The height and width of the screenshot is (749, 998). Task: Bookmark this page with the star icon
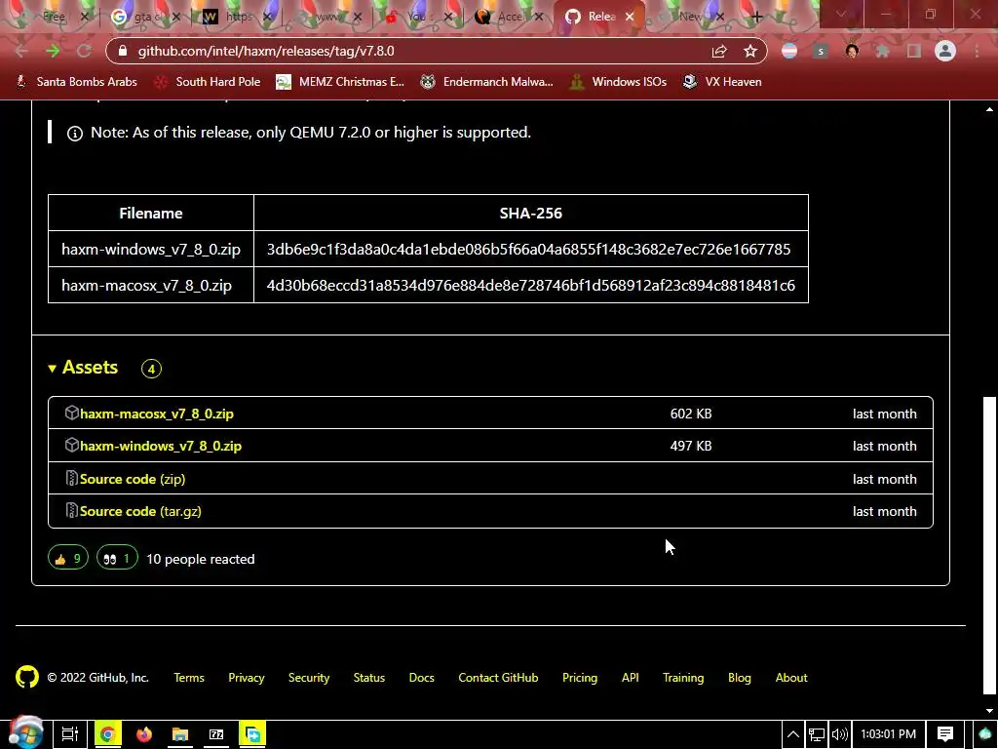(750, 51)
